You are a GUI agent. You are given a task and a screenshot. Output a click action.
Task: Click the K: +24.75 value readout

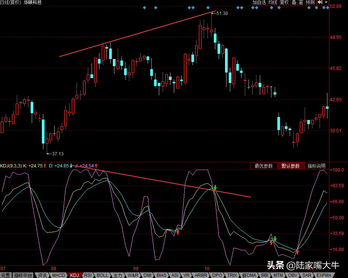click(x=33, y=166)
